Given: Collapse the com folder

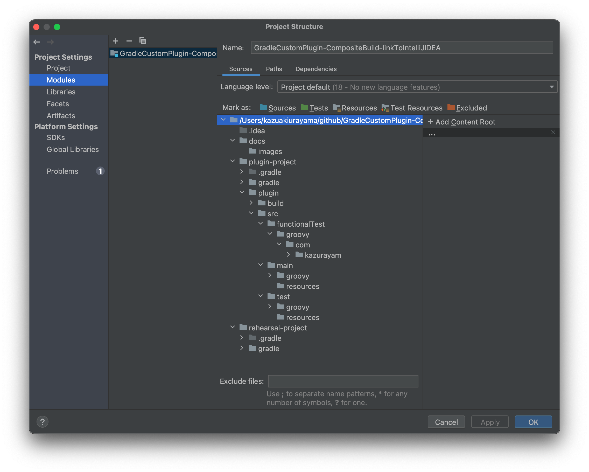Looking at the screenshot, I should pos(279,244).
